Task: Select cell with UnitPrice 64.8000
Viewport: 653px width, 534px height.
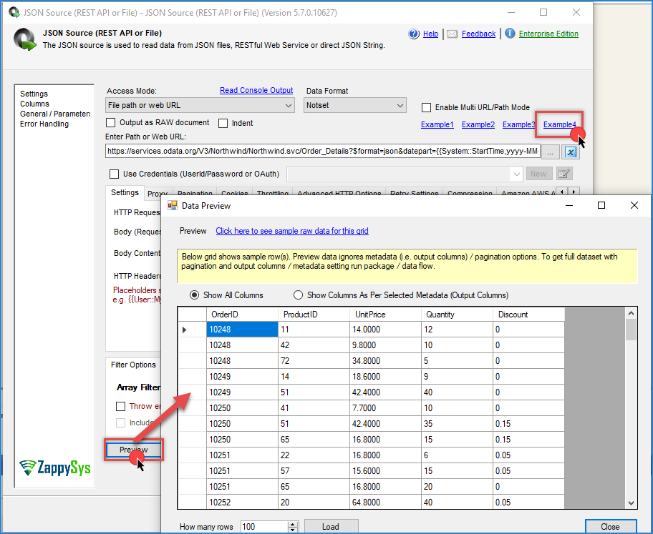Action: click(x=386, y=502)
